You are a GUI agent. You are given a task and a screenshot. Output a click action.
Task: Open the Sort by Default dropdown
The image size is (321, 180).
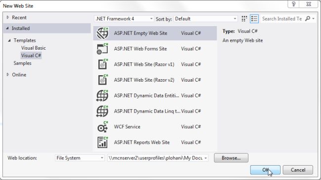[x=205, y=19]
